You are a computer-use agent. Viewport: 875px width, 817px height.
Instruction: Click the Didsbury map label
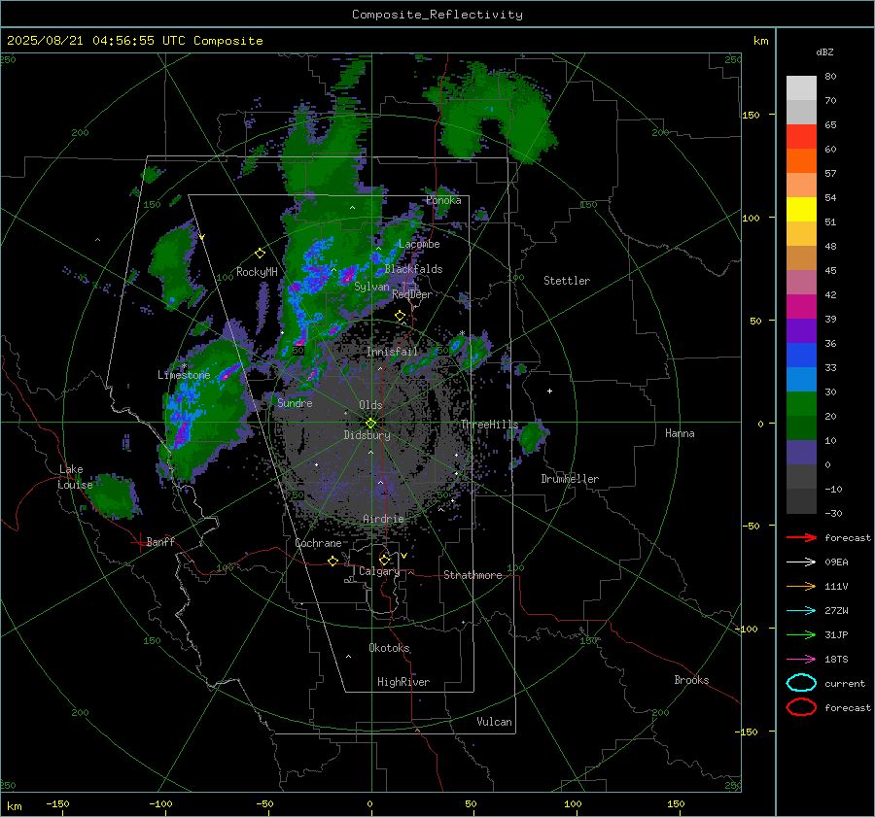pyautogui.click(x=367, y=435)
